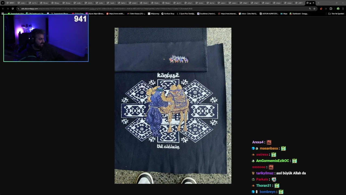This screenshot has width=346, height=195.
Task: Reload the current page
Action: click(x=12, y=9)
